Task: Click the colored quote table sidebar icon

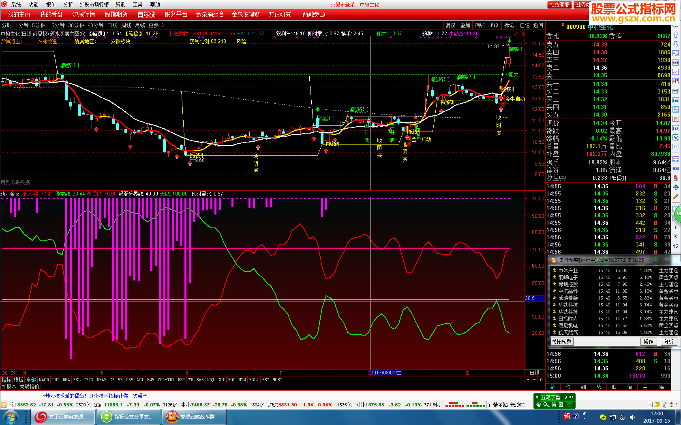Action: coord(676,63)
